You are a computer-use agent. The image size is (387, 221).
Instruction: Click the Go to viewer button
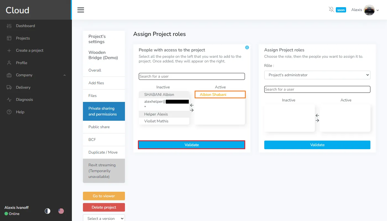click(104, 196)
